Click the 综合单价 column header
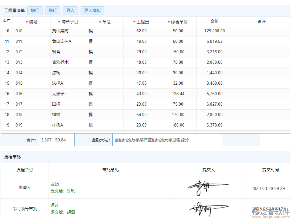 point(178,22)
